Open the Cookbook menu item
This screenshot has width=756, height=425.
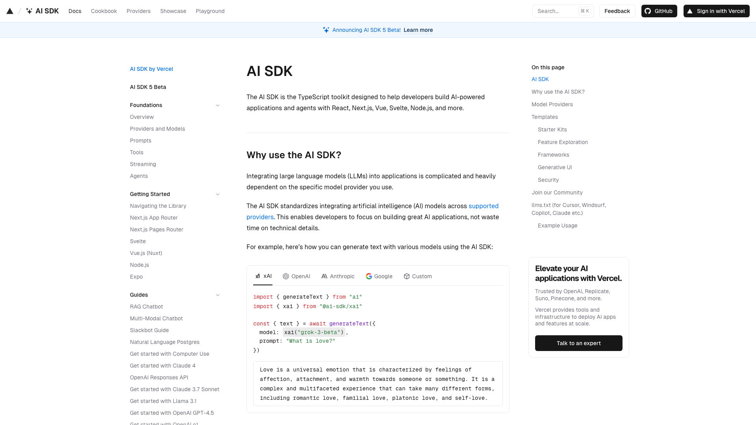click(104, 11)
